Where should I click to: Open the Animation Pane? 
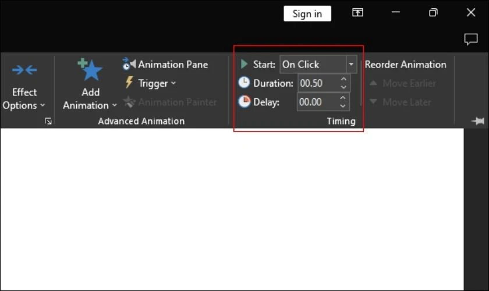click(x=165, y=64)
